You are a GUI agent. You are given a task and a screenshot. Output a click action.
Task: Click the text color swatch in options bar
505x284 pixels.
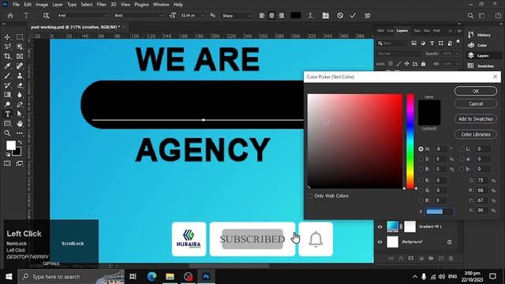(296, 16)
